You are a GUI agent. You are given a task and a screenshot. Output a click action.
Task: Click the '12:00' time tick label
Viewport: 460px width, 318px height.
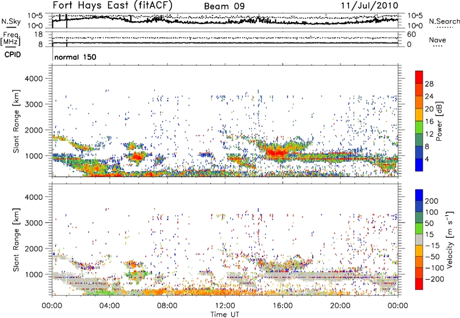(x=225, y=306)
